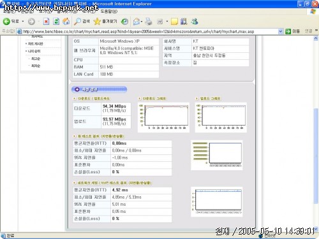Screen dimensions: 319x239
Task: Select the 최저순 sidebar sub-item
Action: (x=36, y=66)
